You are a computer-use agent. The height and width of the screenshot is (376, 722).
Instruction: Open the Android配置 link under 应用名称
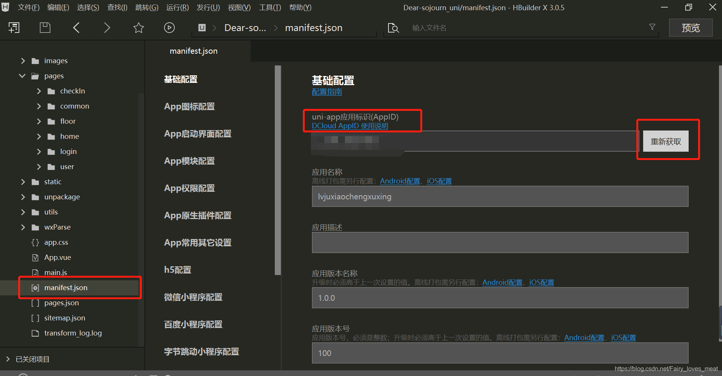click(x=399, y=181)
